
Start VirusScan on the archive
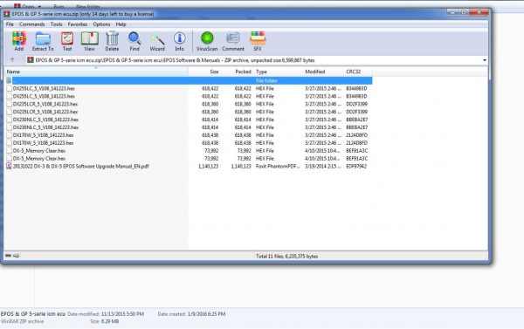coord(207,41)
